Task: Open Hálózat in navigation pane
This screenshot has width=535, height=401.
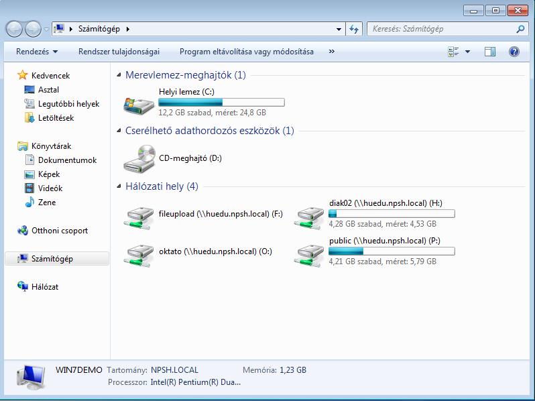Action: tap(45, 287)
